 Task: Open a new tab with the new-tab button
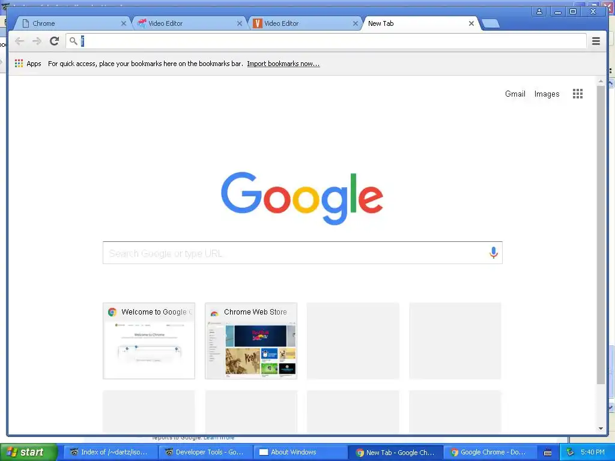pyautogui.click(x=490, y=23)
